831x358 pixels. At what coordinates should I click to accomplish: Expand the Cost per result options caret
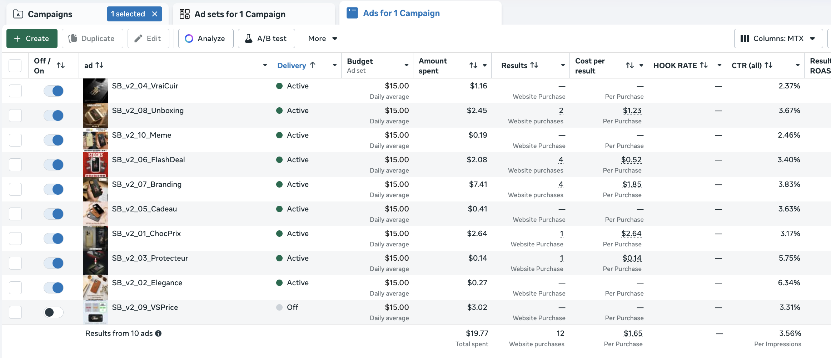pos(641,65)
